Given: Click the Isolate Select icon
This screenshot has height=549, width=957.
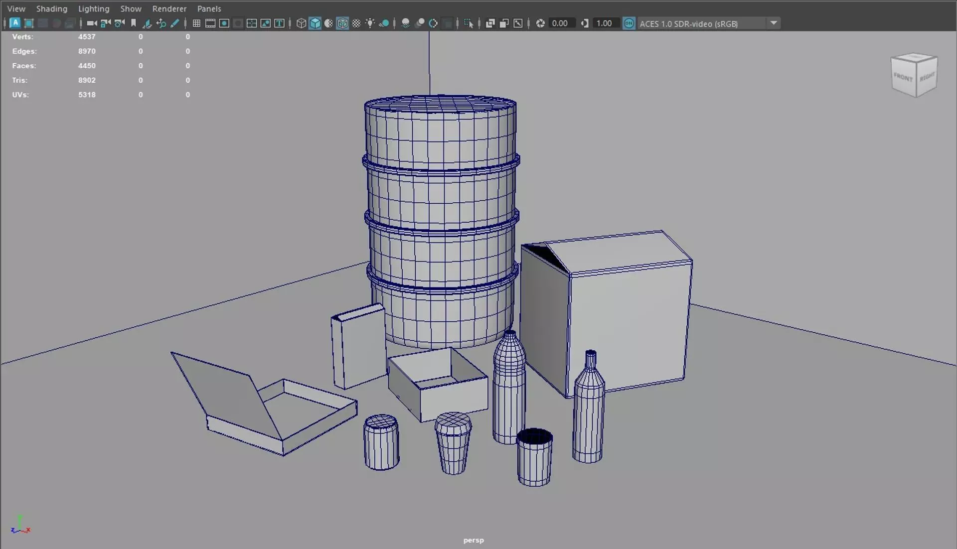Looking at the screenshot, I should 469,23.
